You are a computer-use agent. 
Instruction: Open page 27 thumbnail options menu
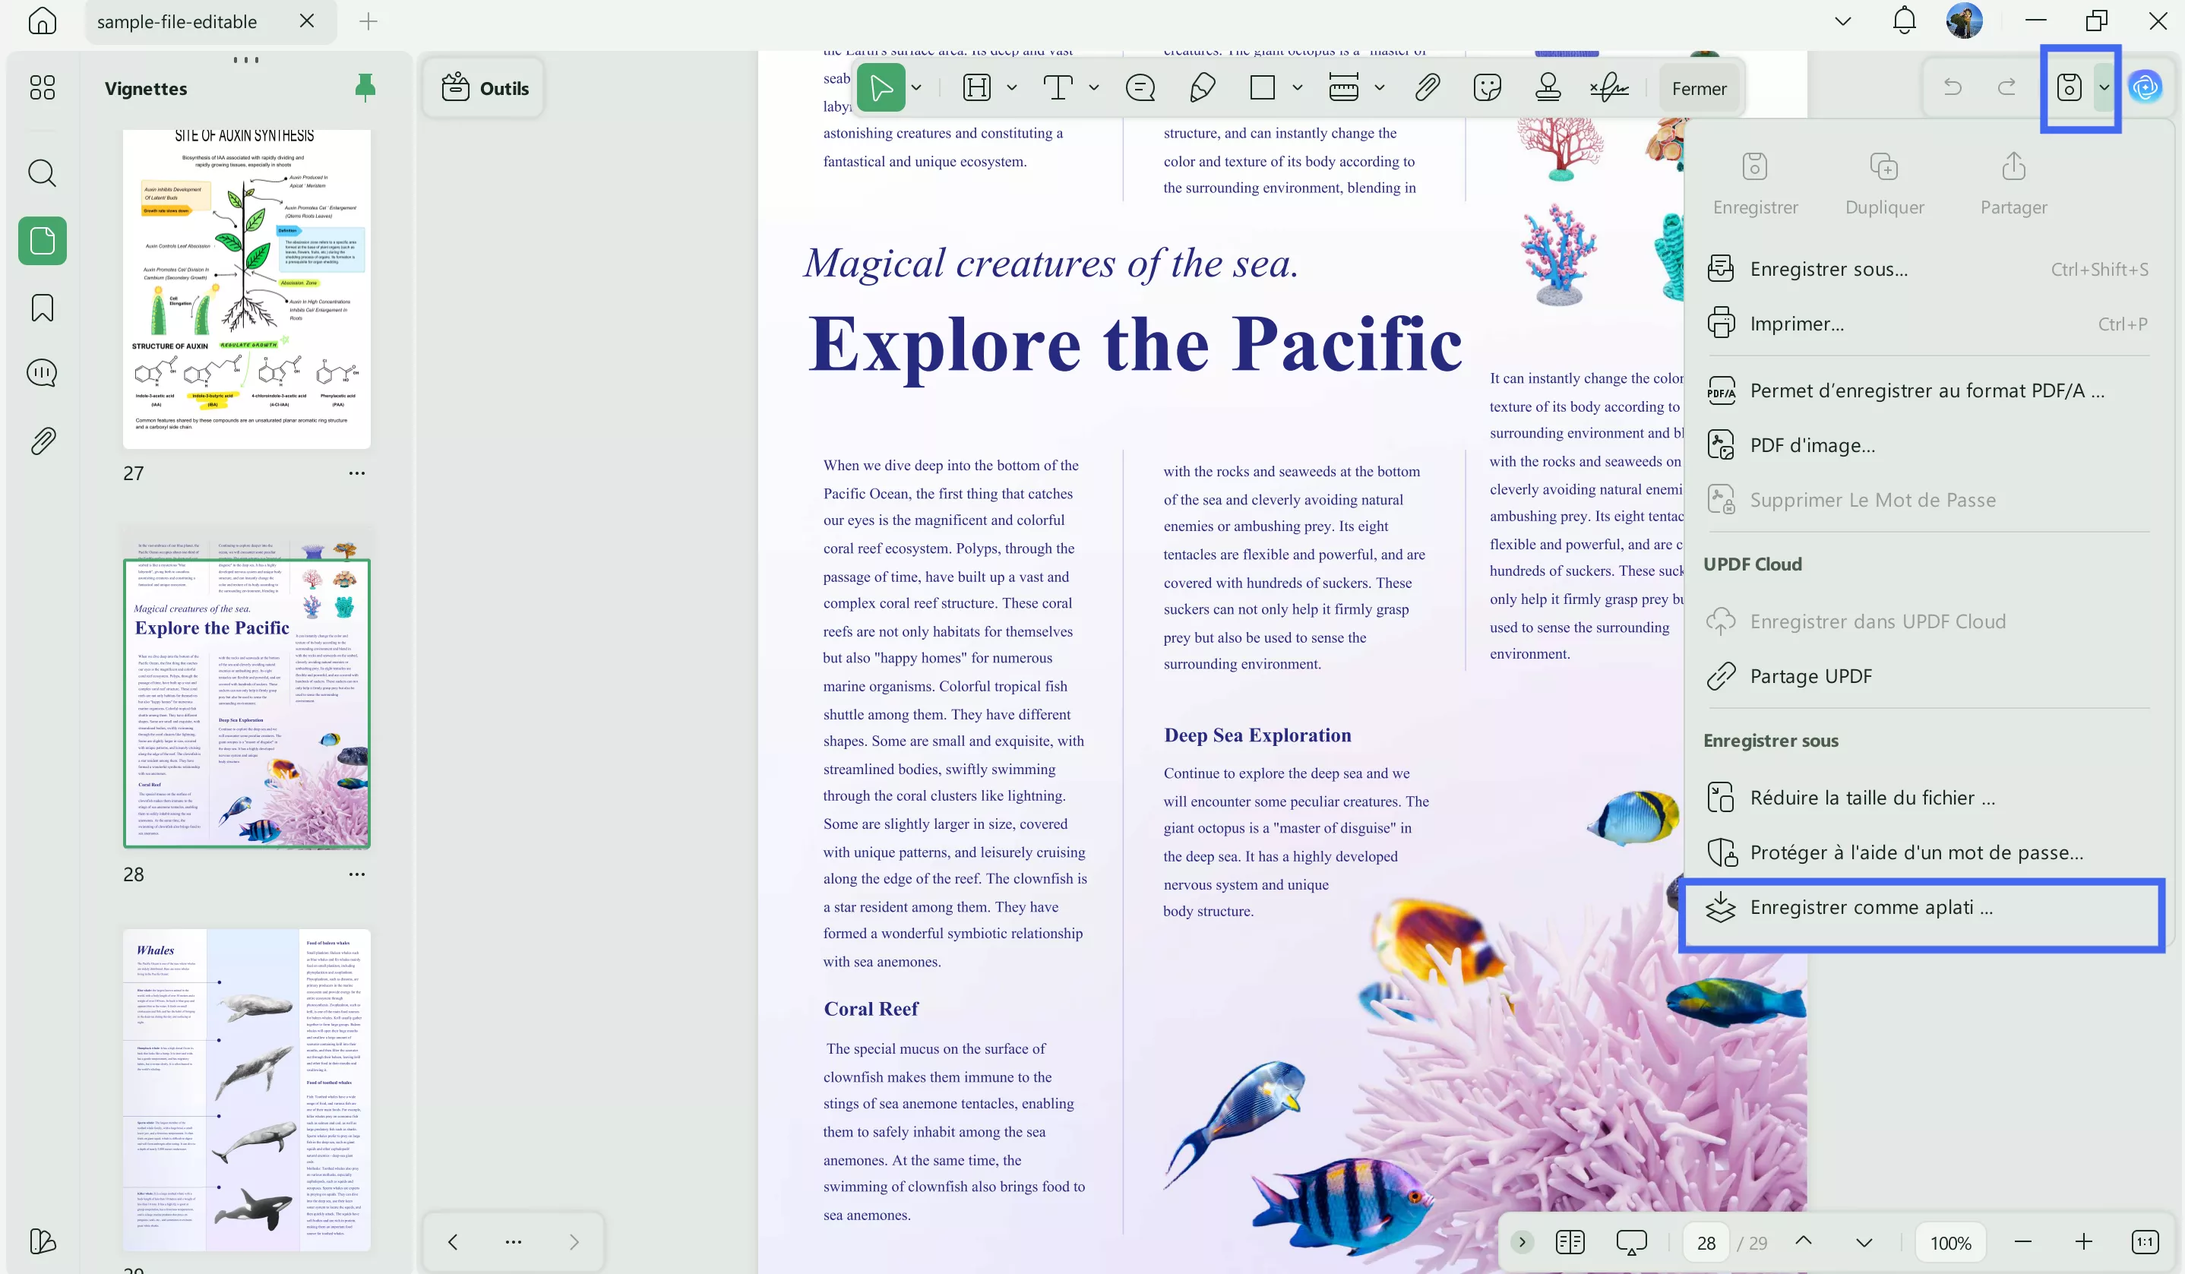[x=357, y=473]
